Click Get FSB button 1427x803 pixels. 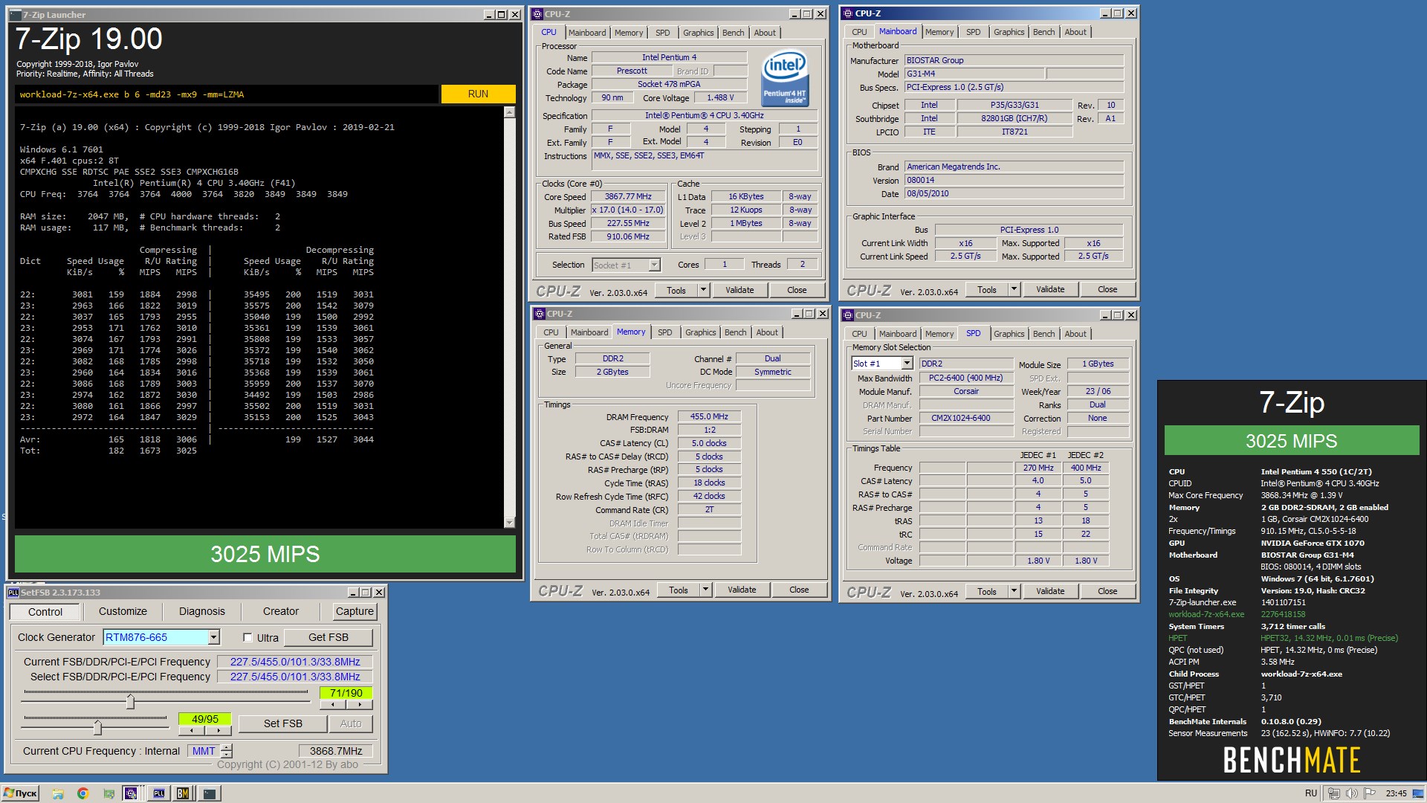tap(329, 637)
